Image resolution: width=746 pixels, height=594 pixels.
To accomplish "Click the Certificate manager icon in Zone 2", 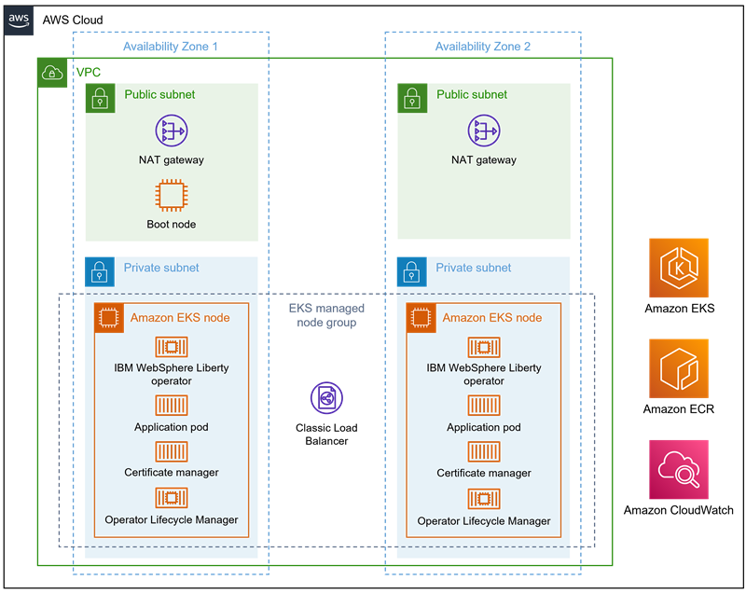I will [x=483, y=452].
